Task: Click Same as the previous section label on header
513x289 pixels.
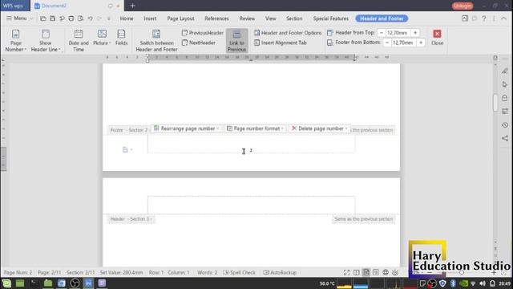Action: (x=363, y=219)
